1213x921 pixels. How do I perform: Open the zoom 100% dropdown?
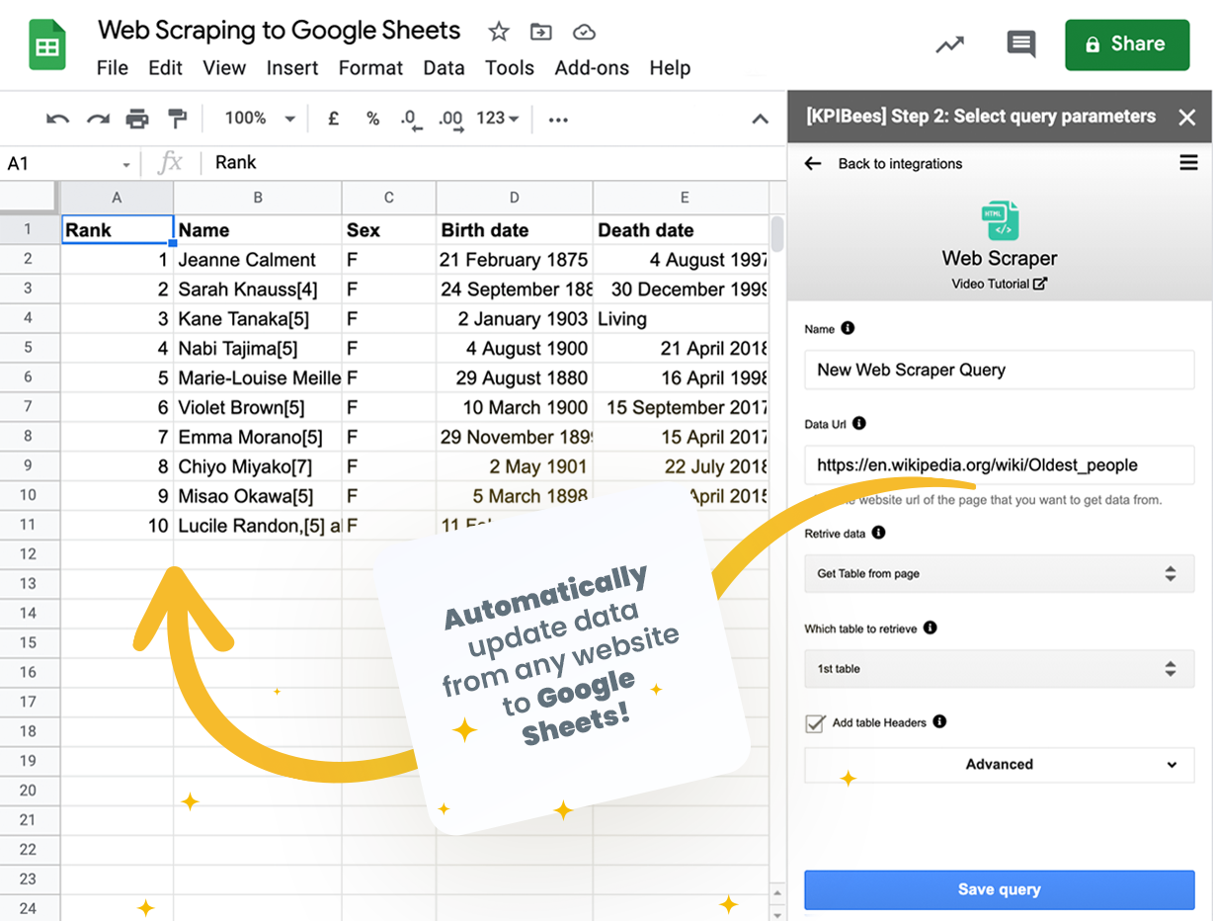coord(260,119)
